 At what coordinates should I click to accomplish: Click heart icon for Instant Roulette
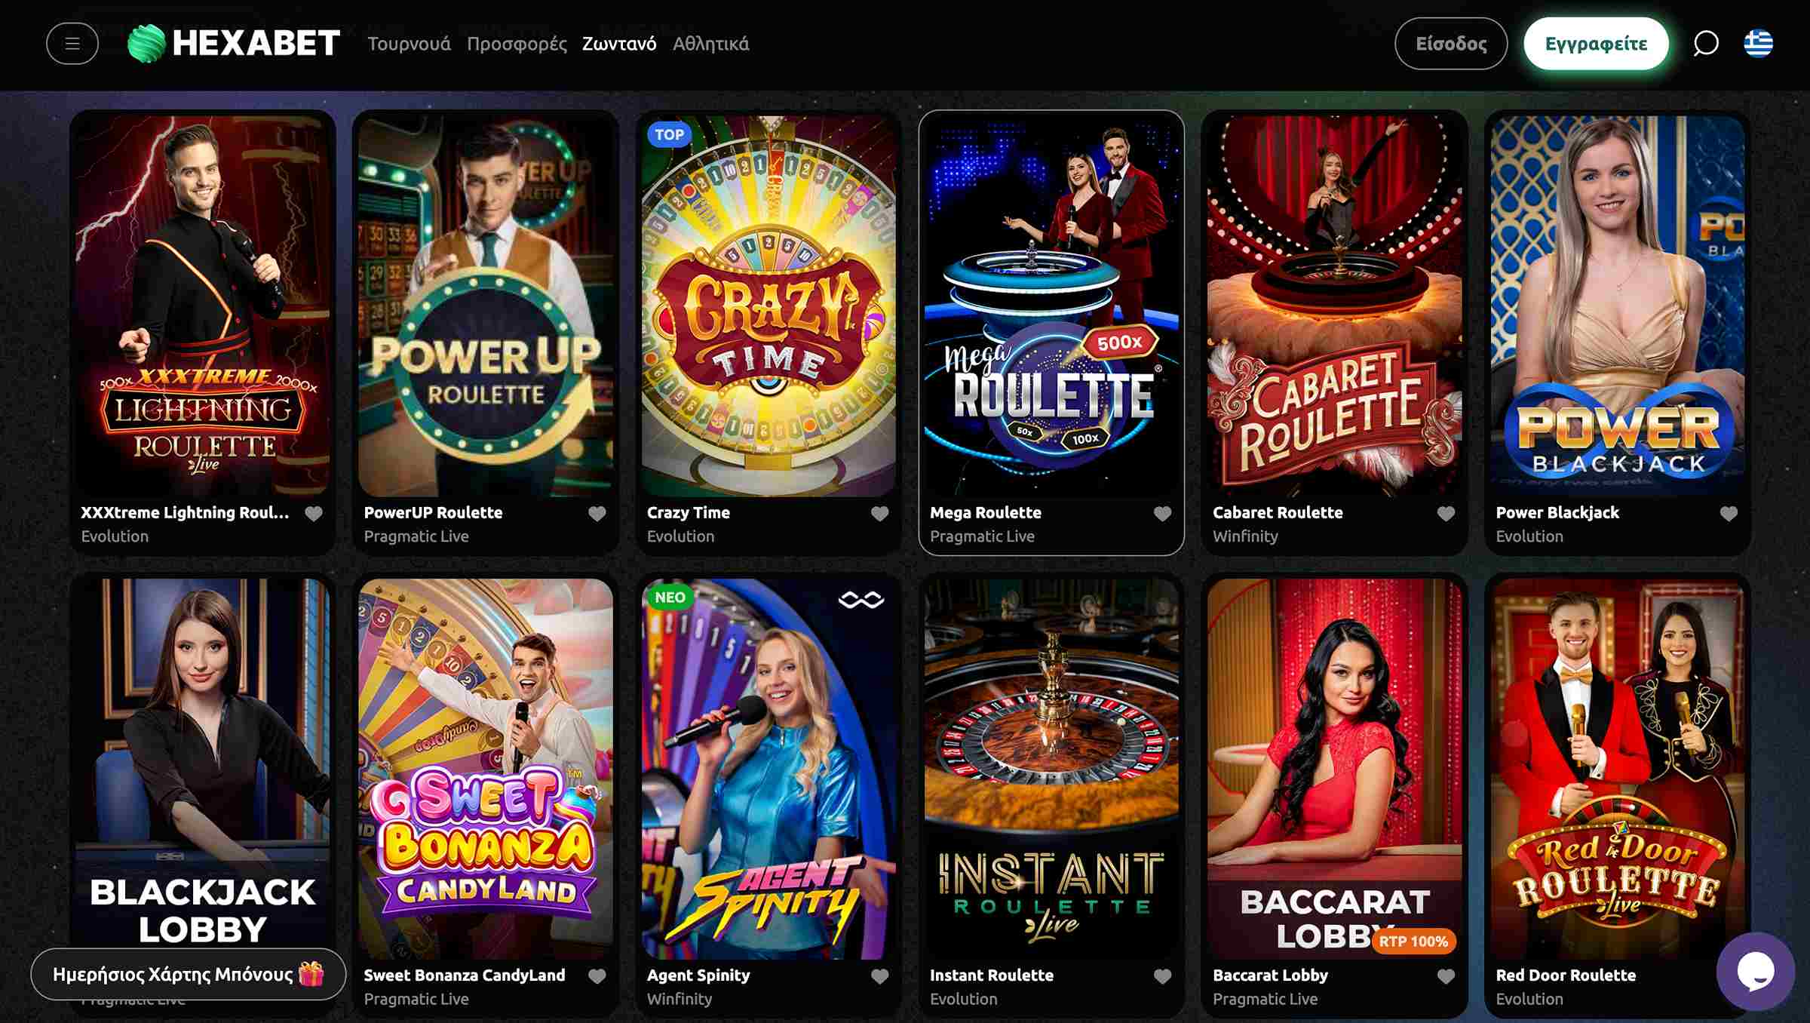[1162, 976]
